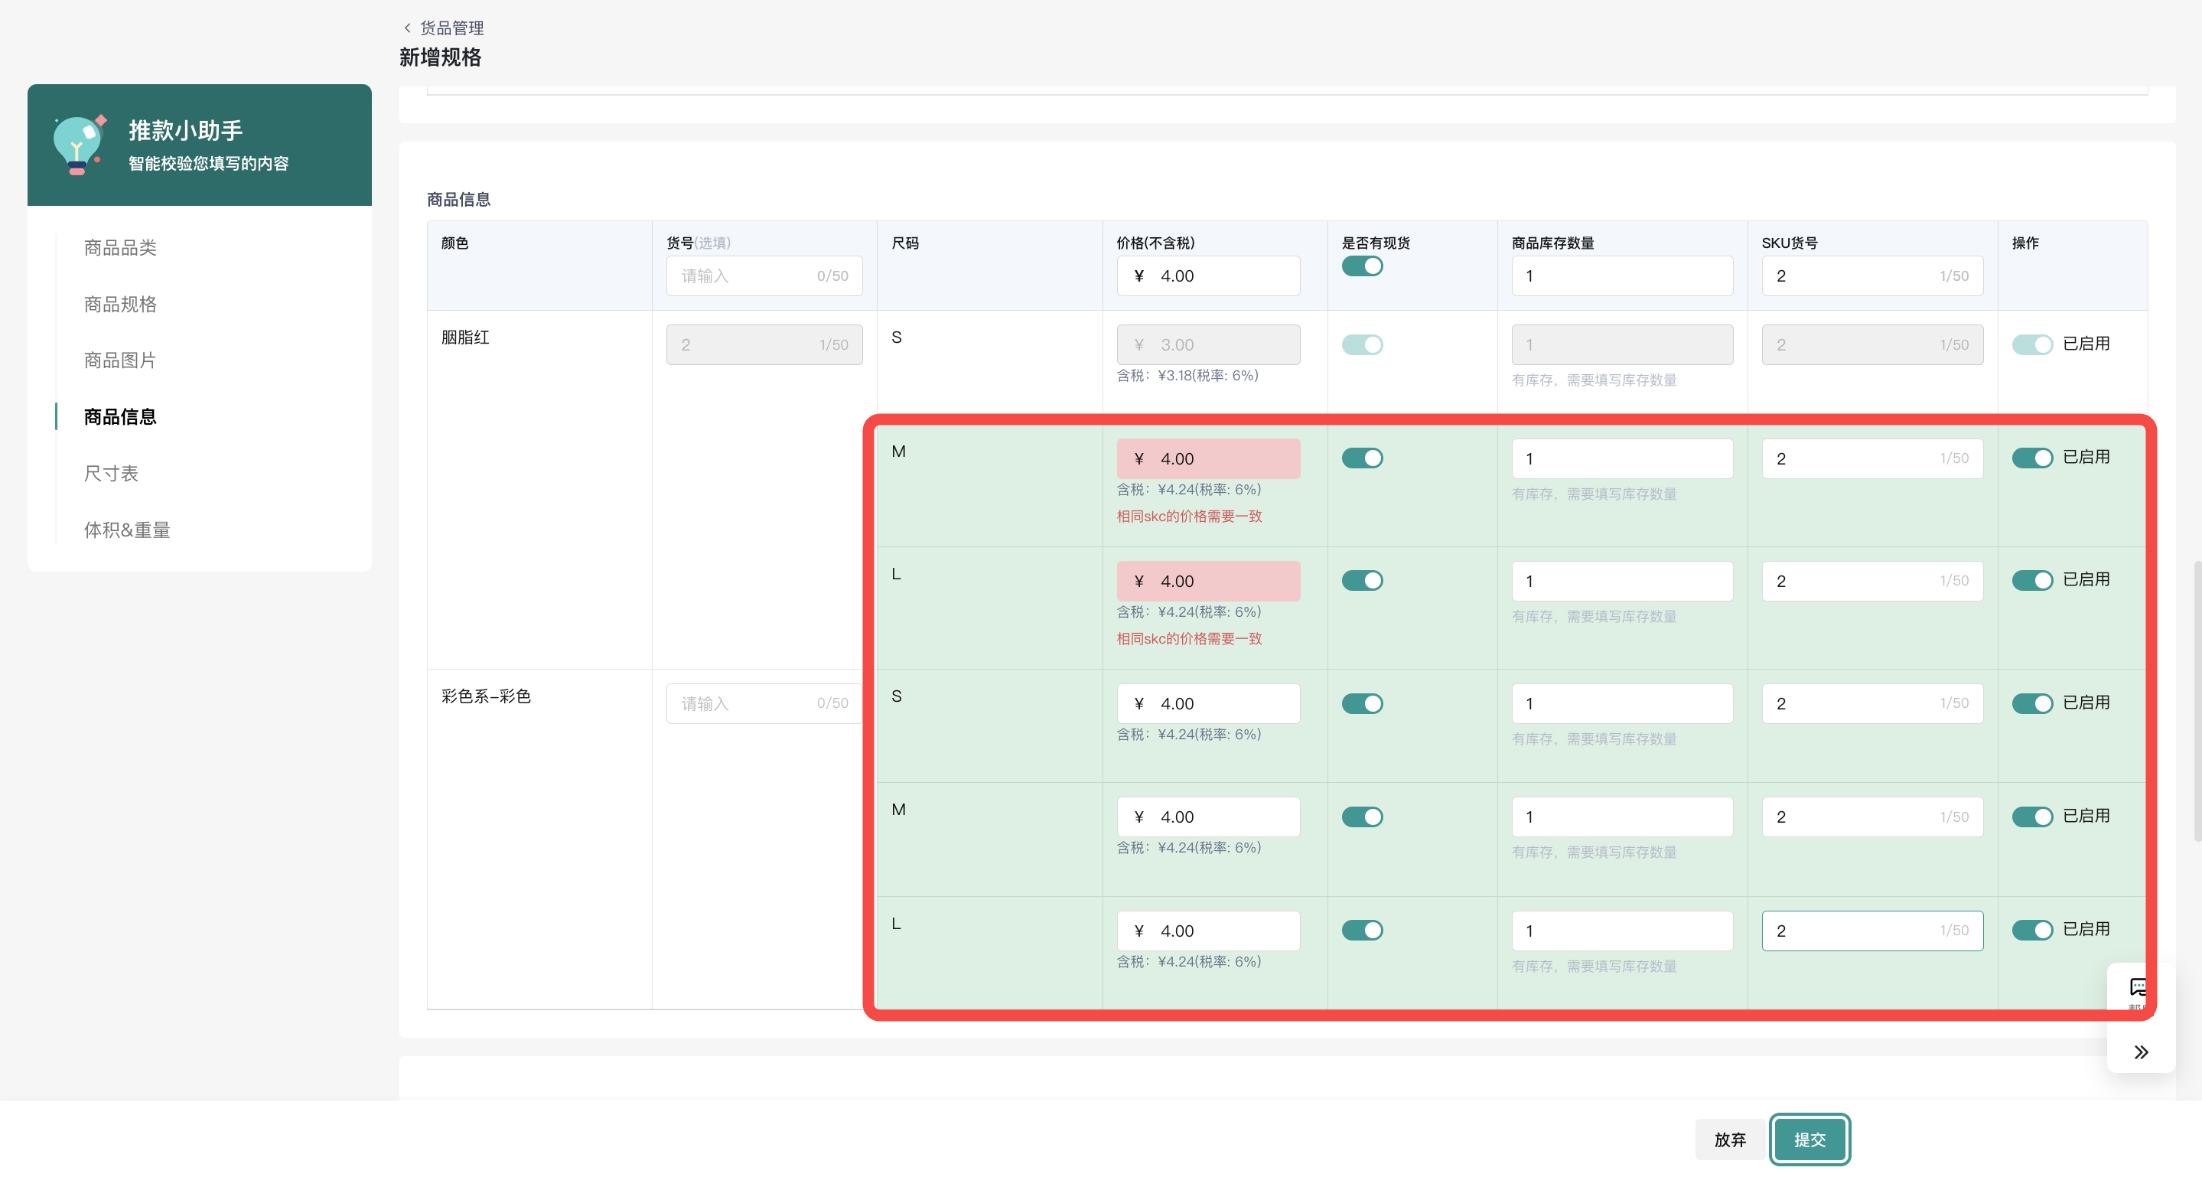Click price field for 彩色系 M row
The image size is (2202, 1177).
[x=1208, y=817]
